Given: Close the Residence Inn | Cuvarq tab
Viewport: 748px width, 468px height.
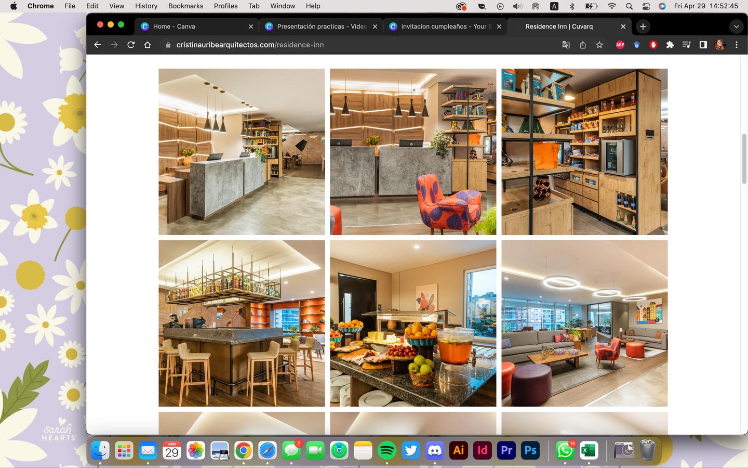Looking at the screenshot, I should click(x=623, y=27).
